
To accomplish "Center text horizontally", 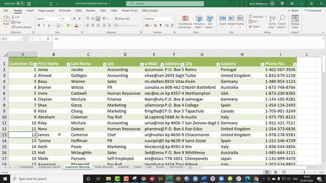I will tap(93, 25).
